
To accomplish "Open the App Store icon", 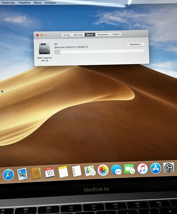I will [156, 168].
